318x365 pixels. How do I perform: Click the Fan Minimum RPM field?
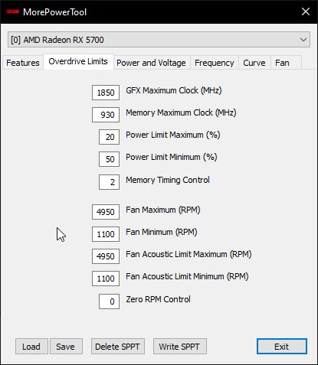click(106, 234)
